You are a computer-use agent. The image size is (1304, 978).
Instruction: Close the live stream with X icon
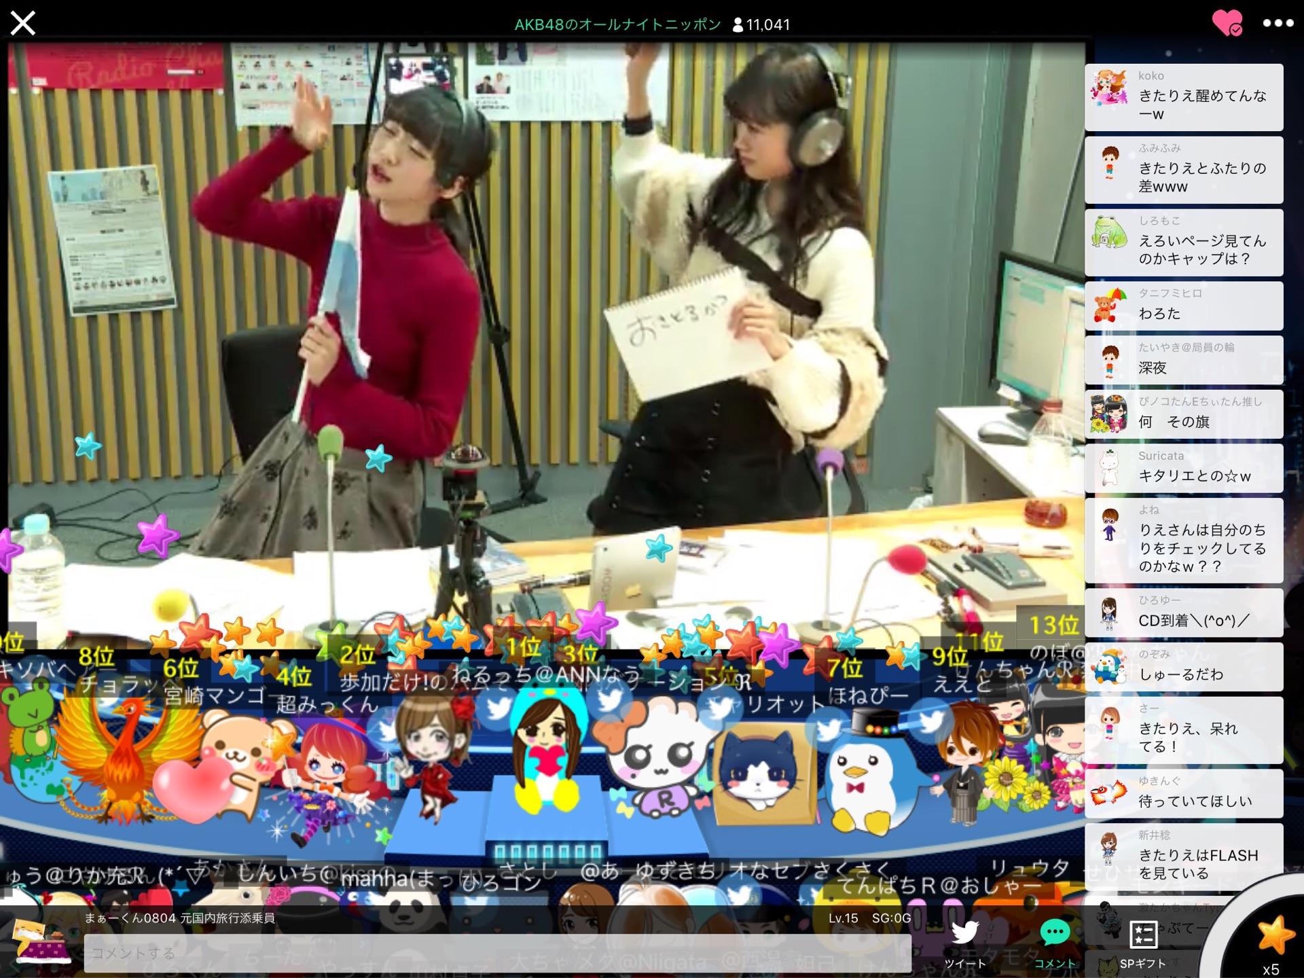click(22, 23)
